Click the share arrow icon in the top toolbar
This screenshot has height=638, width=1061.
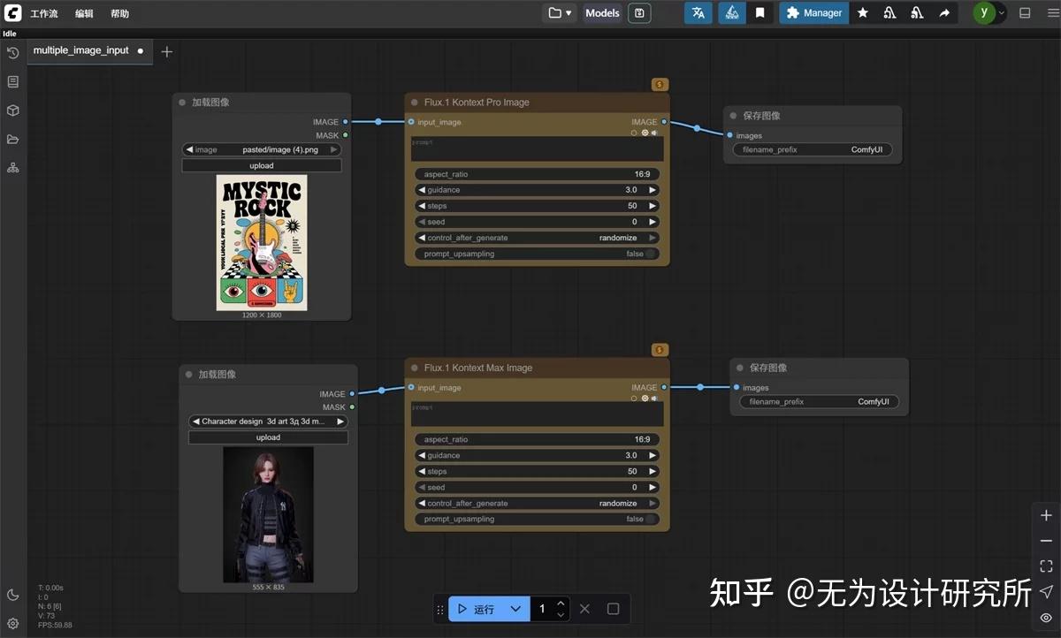pos(944,12)
